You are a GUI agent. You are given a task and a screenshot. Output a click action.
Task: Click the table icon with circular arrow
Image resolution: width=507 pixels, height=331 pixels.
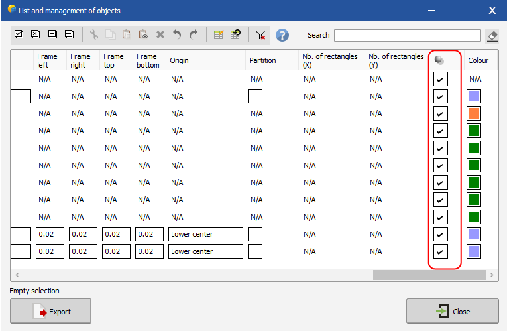pyautogui.click(x=235, y=34)
